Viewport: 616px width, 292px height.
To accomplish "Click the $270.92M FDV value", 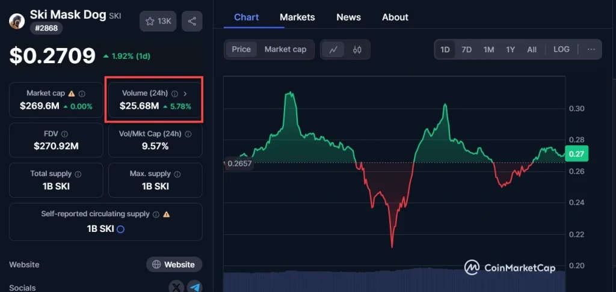I will (x=56, y=147).
